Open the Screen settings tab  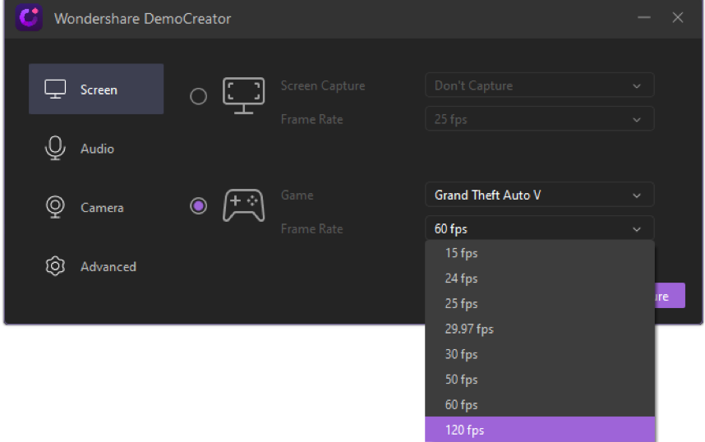(96, 89)
